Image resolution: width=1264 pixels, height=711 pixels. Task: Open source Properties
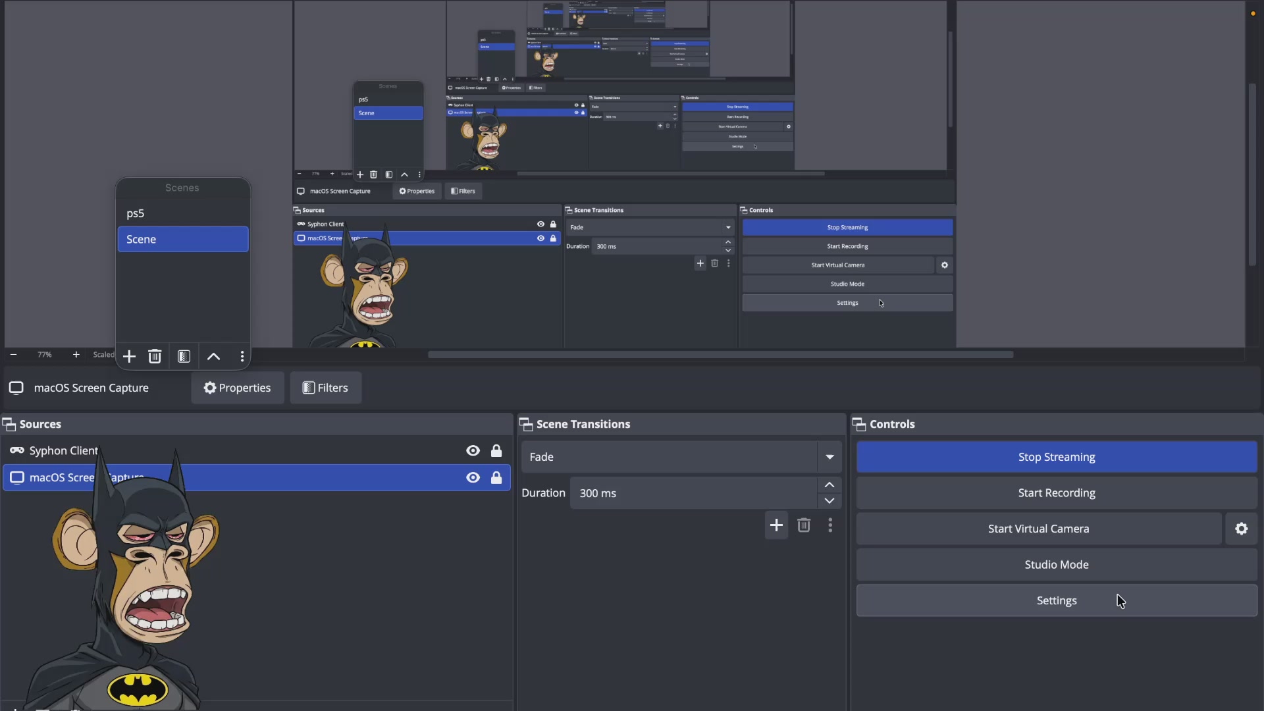click(x=238, y=388)
